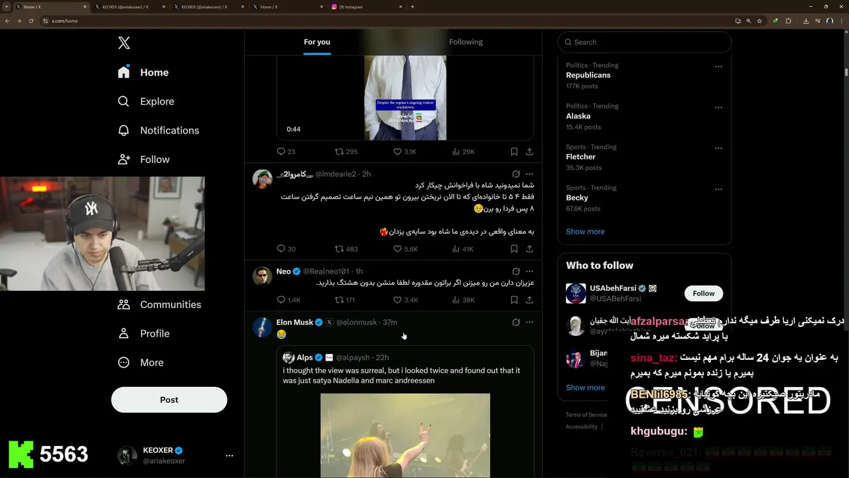Click Accessibility footer link
Image resolution: width=849 pixels, height=478 pixels.
(x=582, y=427)
